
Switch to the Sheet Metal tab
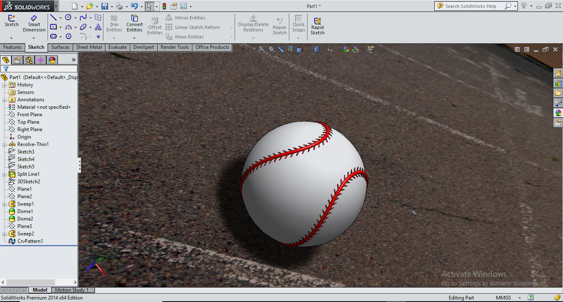89,47
